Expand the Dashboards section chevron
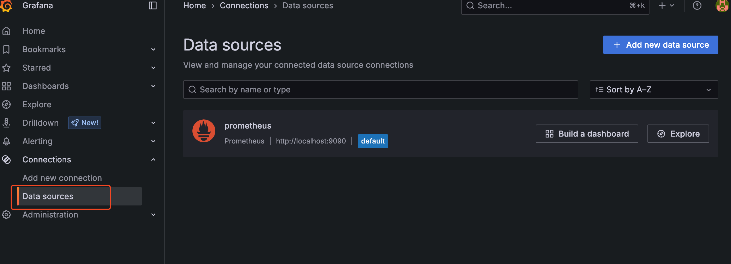The height and width of the screenshot is (264, 731). pos(153,86)
